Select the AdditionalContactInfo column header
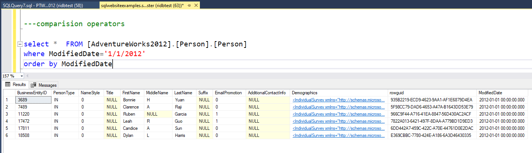Image resolution: width=532 pixels, height=153 pixels. 268,92
